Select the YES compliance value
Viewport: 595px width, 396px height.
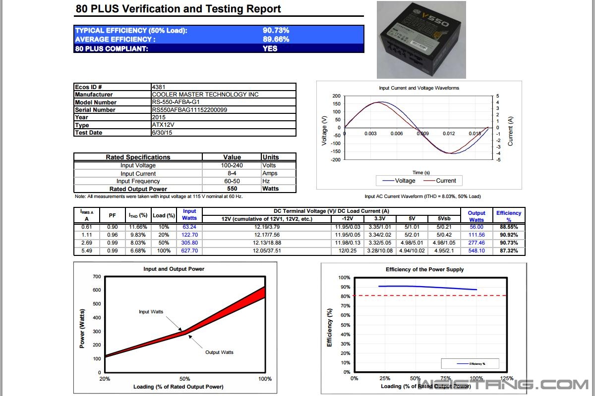point(270,49)
